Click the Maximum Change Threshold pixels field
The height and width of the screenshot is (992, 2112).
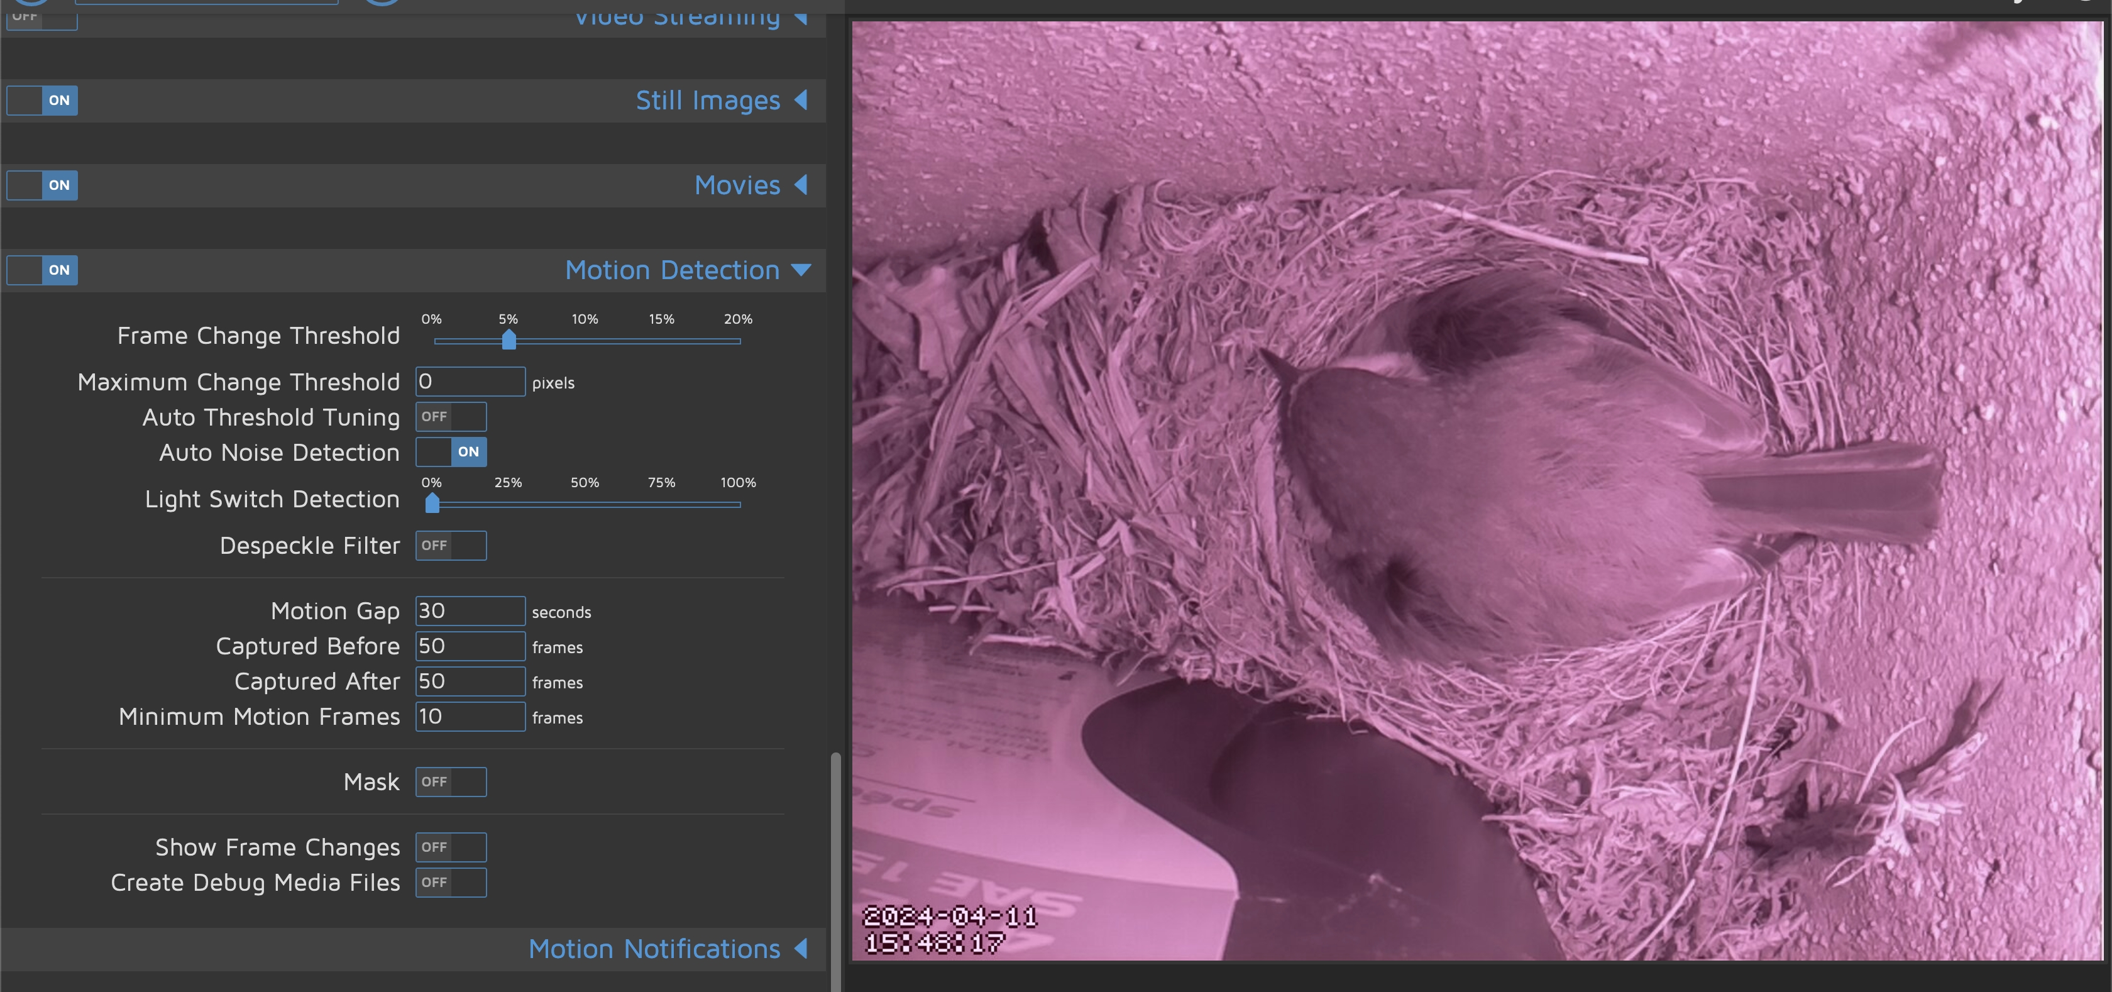click(470, 381)
